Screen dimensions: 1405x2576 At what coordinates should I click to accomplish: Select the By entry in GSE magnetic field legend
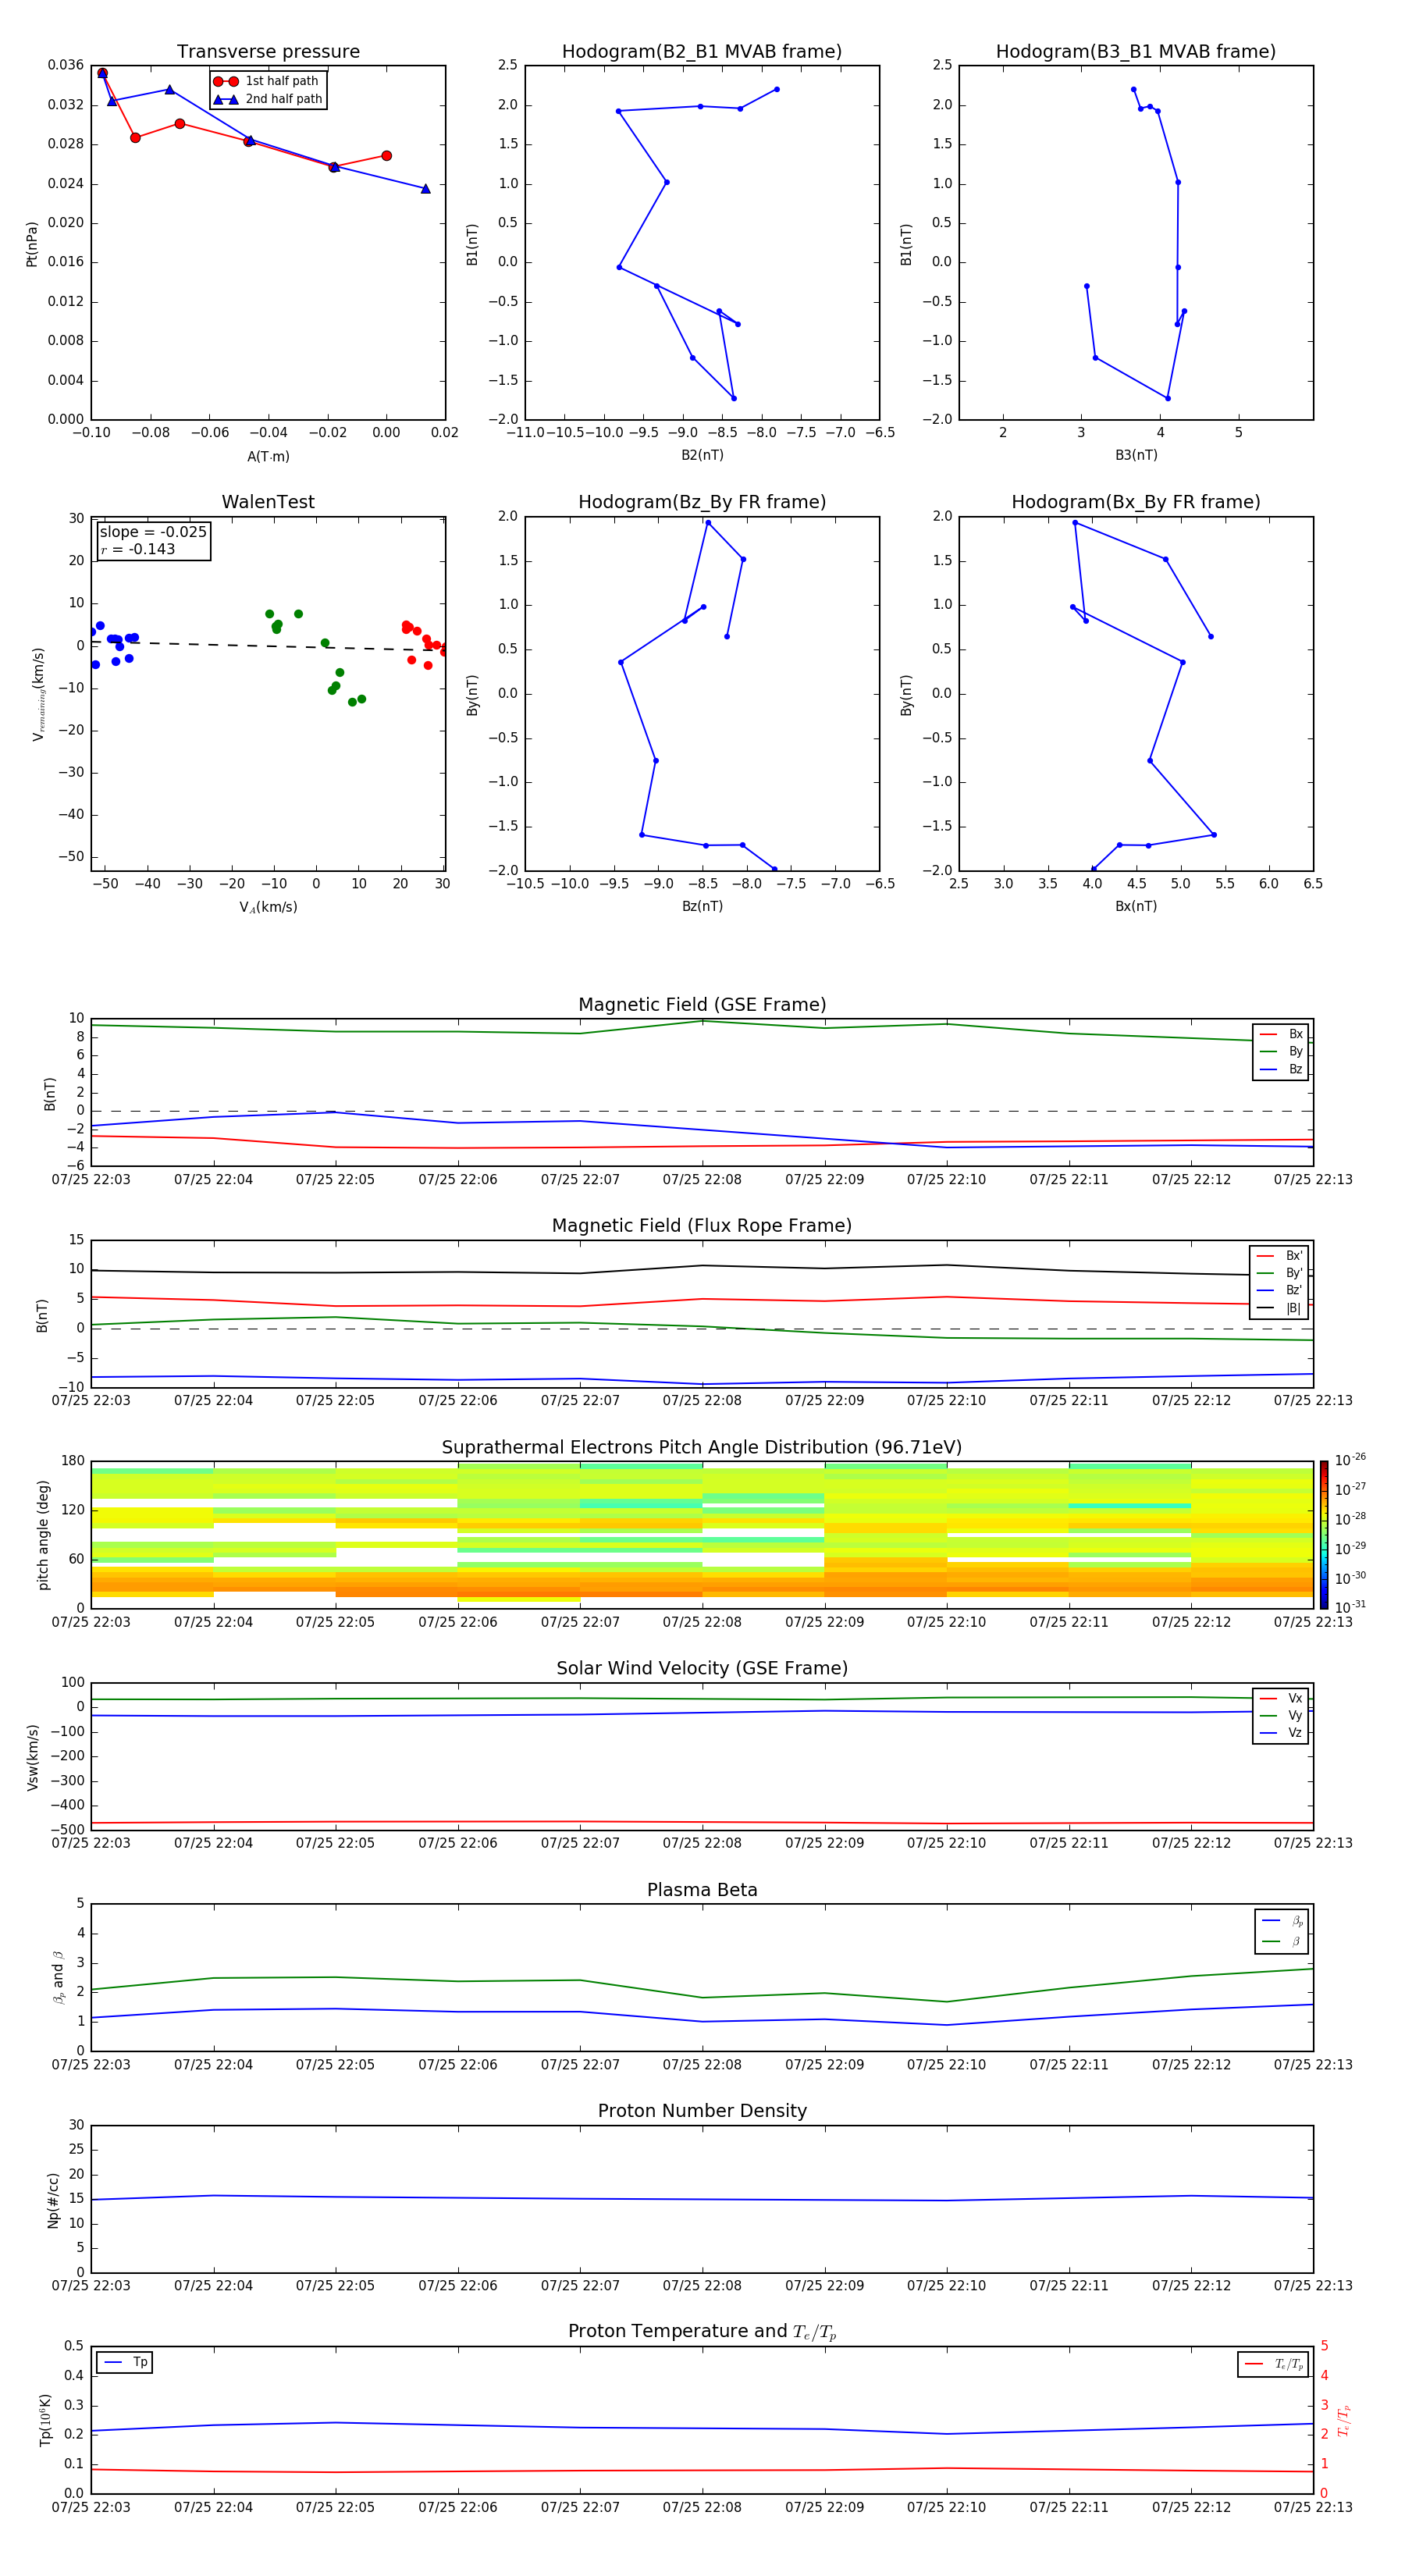(x=1281, y=1051)
